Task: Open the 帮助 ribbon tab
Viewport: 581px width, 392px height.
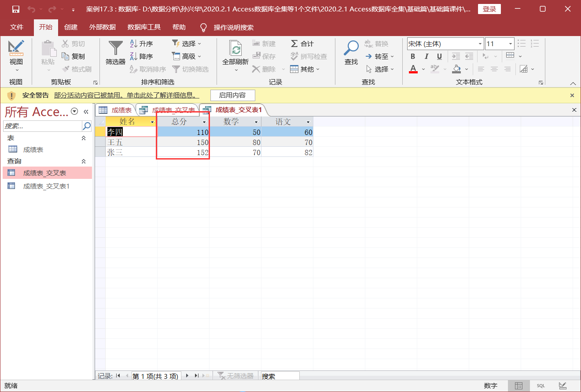Action: point(179,27)
